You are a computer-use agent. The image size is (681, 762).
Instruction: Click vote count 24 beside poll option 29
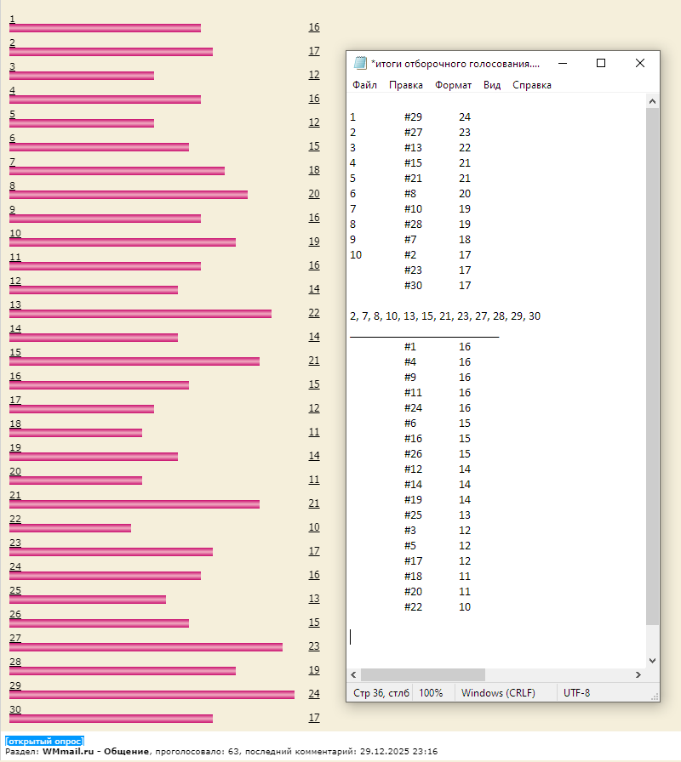pyautogui.click(x=314, y=694)
